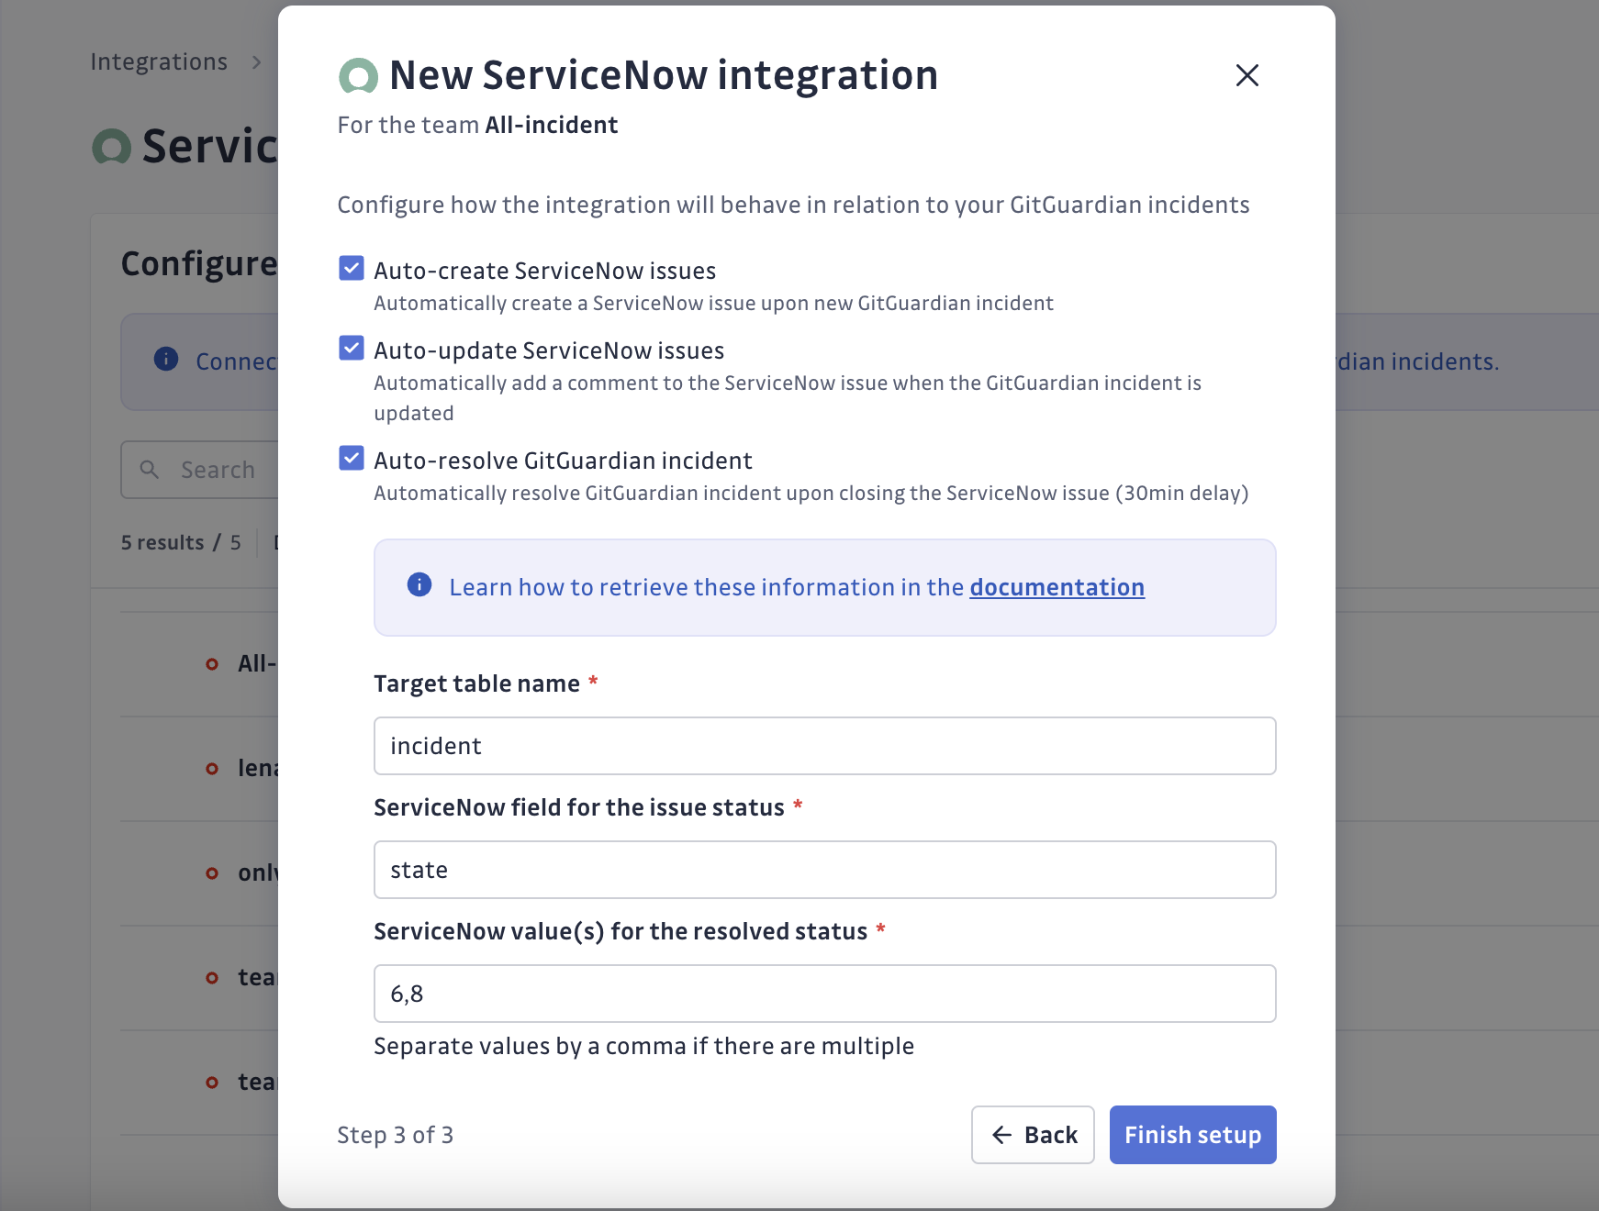Screen dimensions: 1599x1211
Task: Click the red status dot on onl row
Action: (x=212, y=873)
